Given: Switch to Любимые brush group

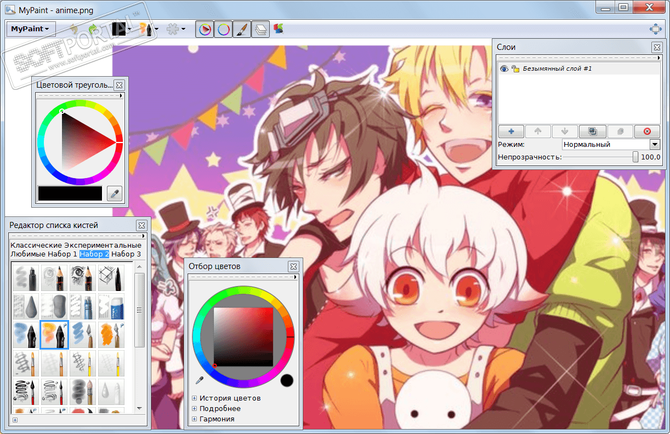Looking at the screenshot, I should [27, 254].
